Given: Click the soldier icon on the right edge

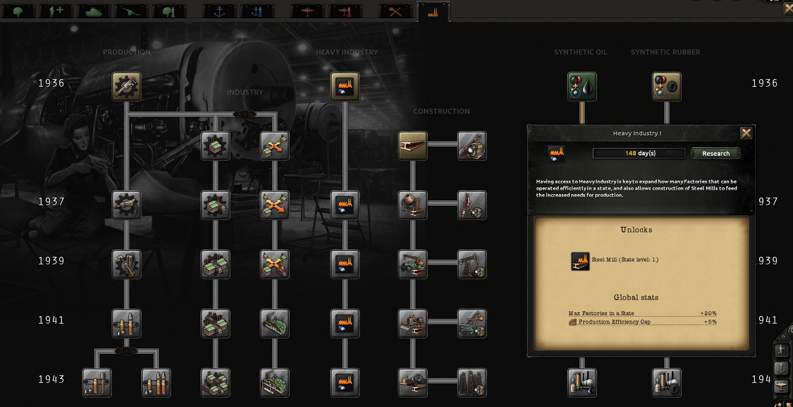Looking at the screenshot, I should tap(781, 350).
